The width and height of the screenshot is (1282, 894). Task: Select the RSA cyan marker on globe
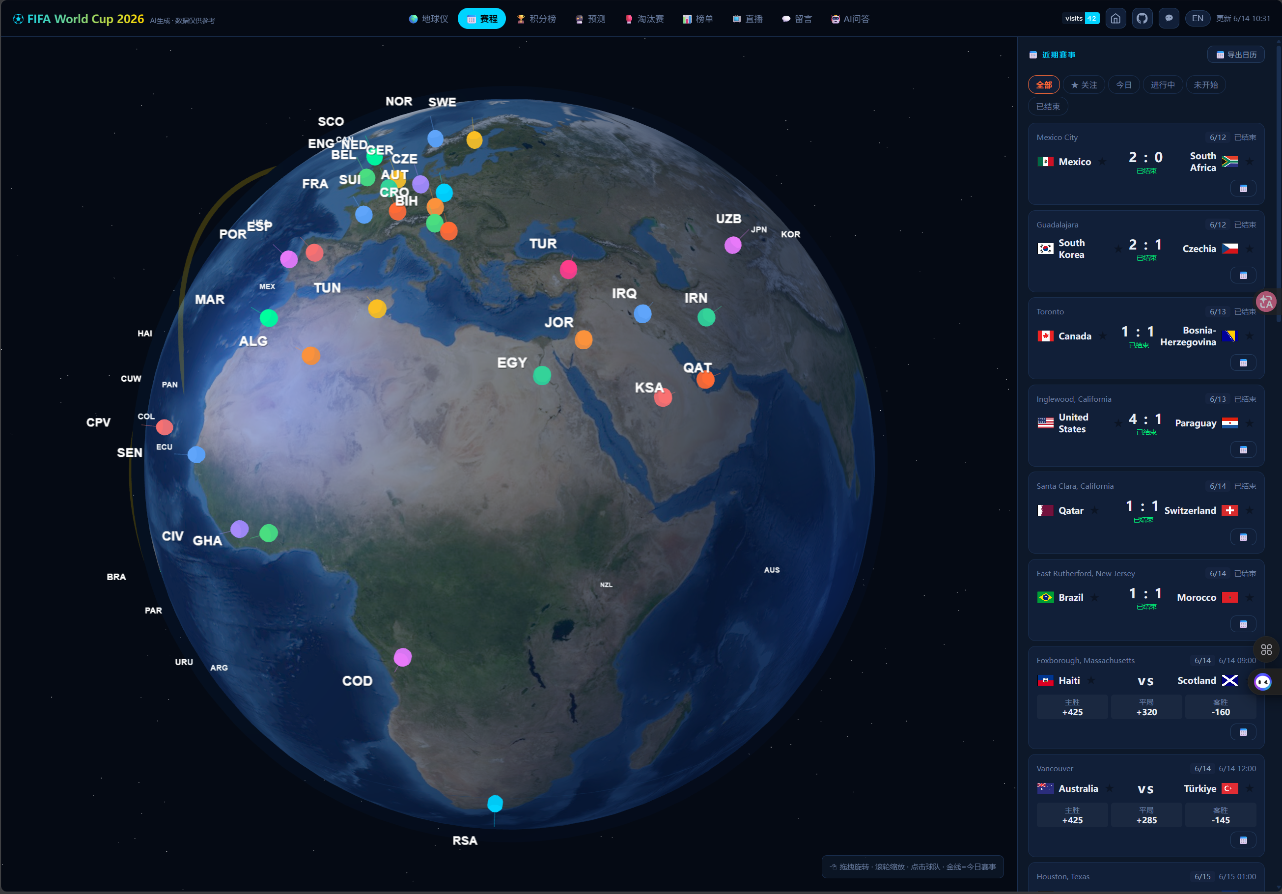495,804
